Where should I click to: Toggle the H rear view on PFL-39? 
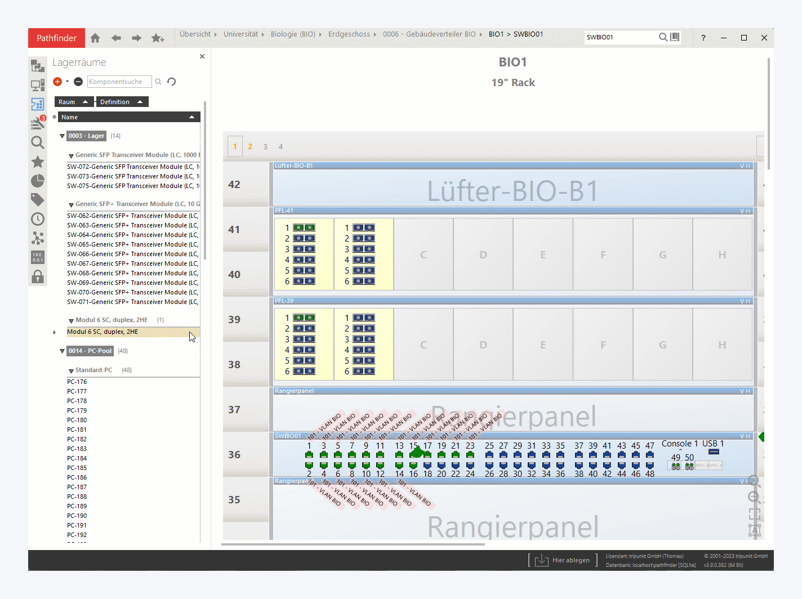click(x=748, y=301)
